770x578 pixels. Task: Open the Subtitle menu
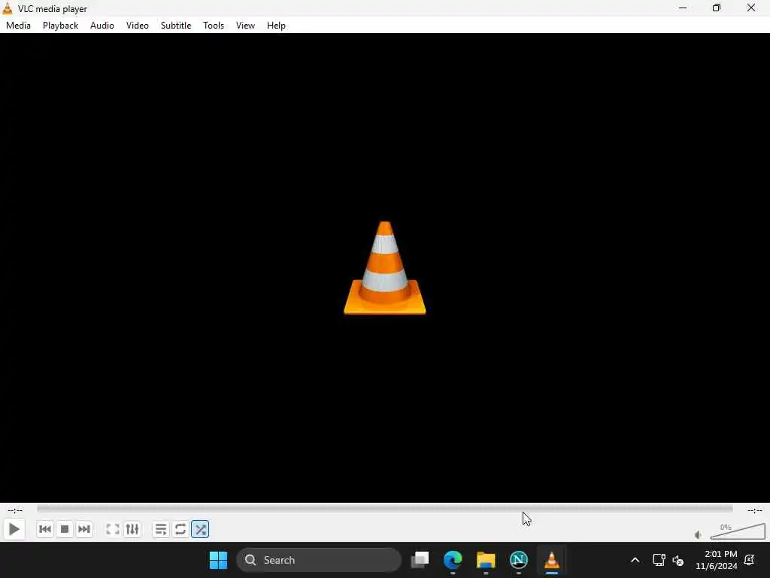click(x=176, y=26)
